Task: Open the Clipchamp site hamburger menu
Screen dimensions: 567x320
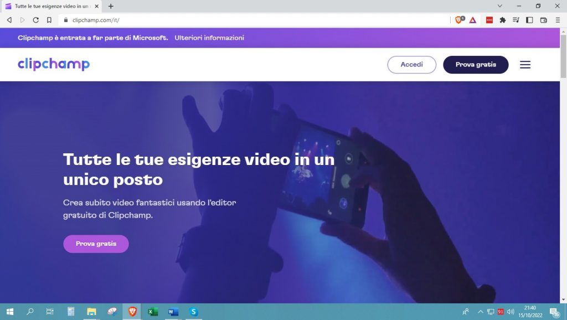Action: coord(525,64)
